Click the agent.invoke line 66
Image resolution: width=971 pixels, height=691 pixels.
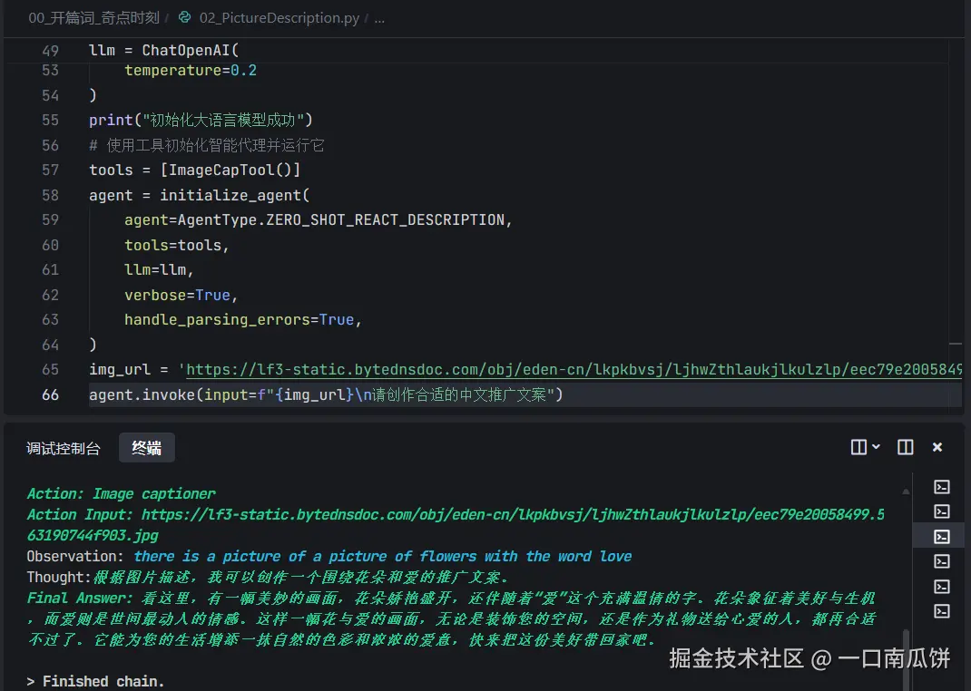(326, 394)
